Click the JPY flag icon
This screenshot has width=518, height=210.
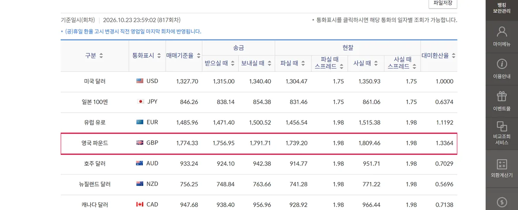(x=140, y=102)
